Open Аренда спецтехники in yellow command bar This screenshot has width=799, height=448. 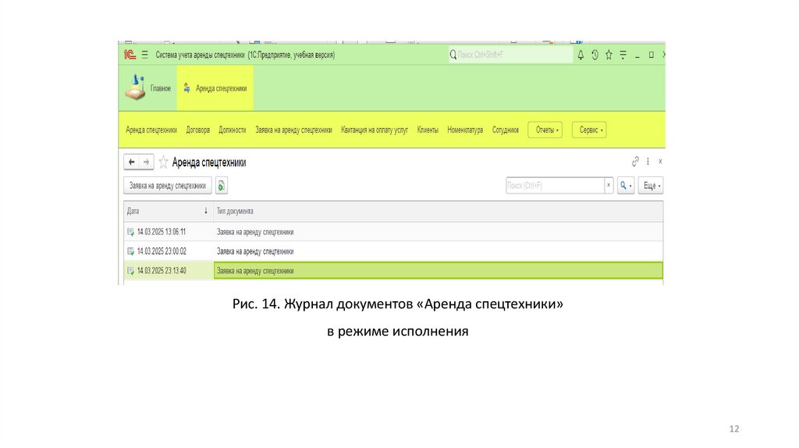151,130
